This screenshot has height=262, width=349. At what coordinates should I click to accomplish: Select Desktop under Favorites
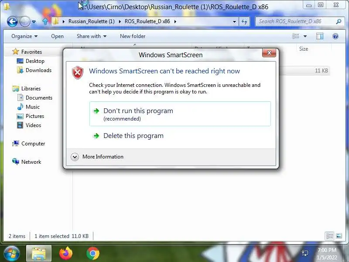pyautogui.click(x=35, y=61)
